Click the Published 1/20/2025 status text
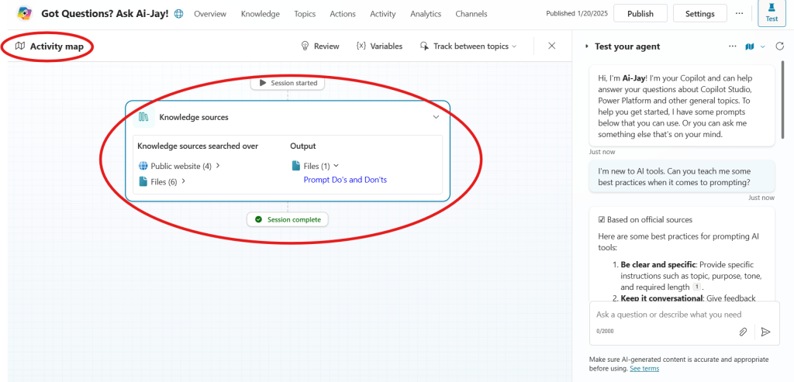The width and height of the screenshot is (794, 382). pyautogui.click(x=577, y=14)
